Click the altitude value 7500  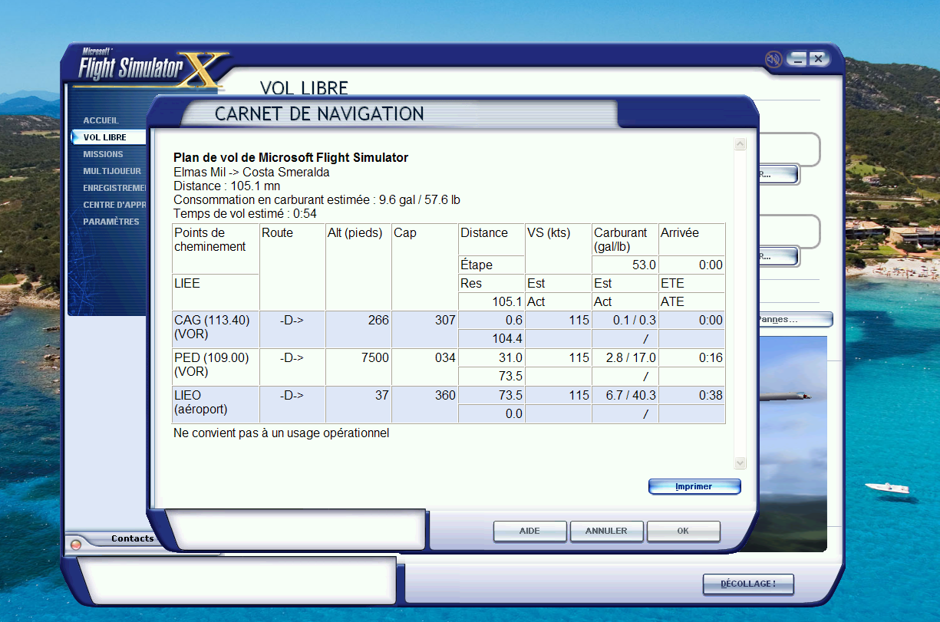(x=375, y=357)
